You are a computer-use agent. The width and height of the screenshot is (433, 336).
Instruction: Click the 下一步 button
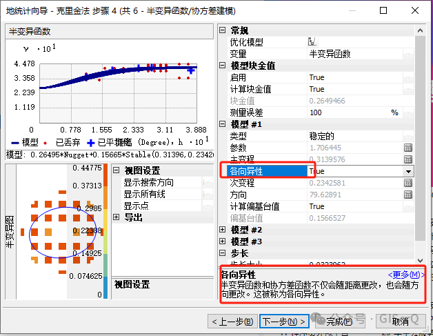click(x=283, y=322)
